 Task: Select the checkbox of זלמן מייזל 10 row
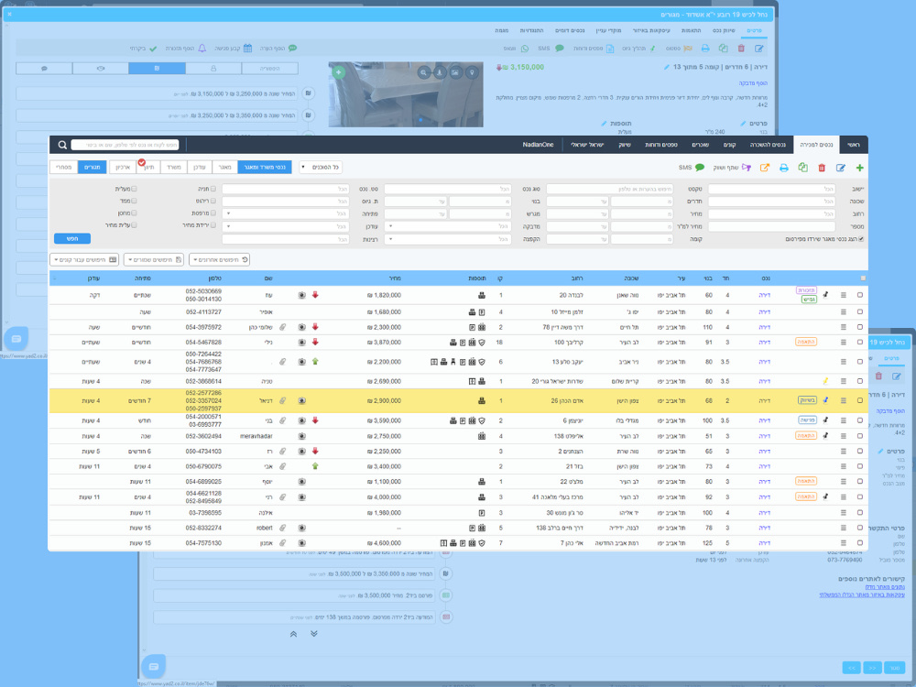tap(860, 312)
